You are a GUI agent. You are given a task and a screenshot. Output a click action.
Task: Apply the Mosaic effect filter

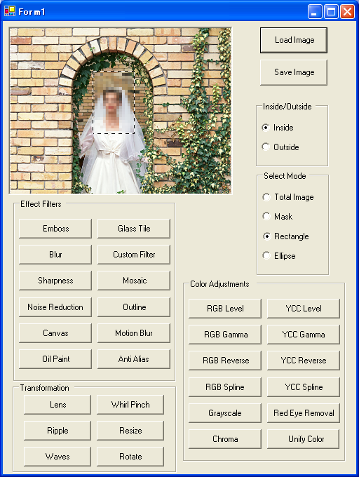[x=134, y=281]
